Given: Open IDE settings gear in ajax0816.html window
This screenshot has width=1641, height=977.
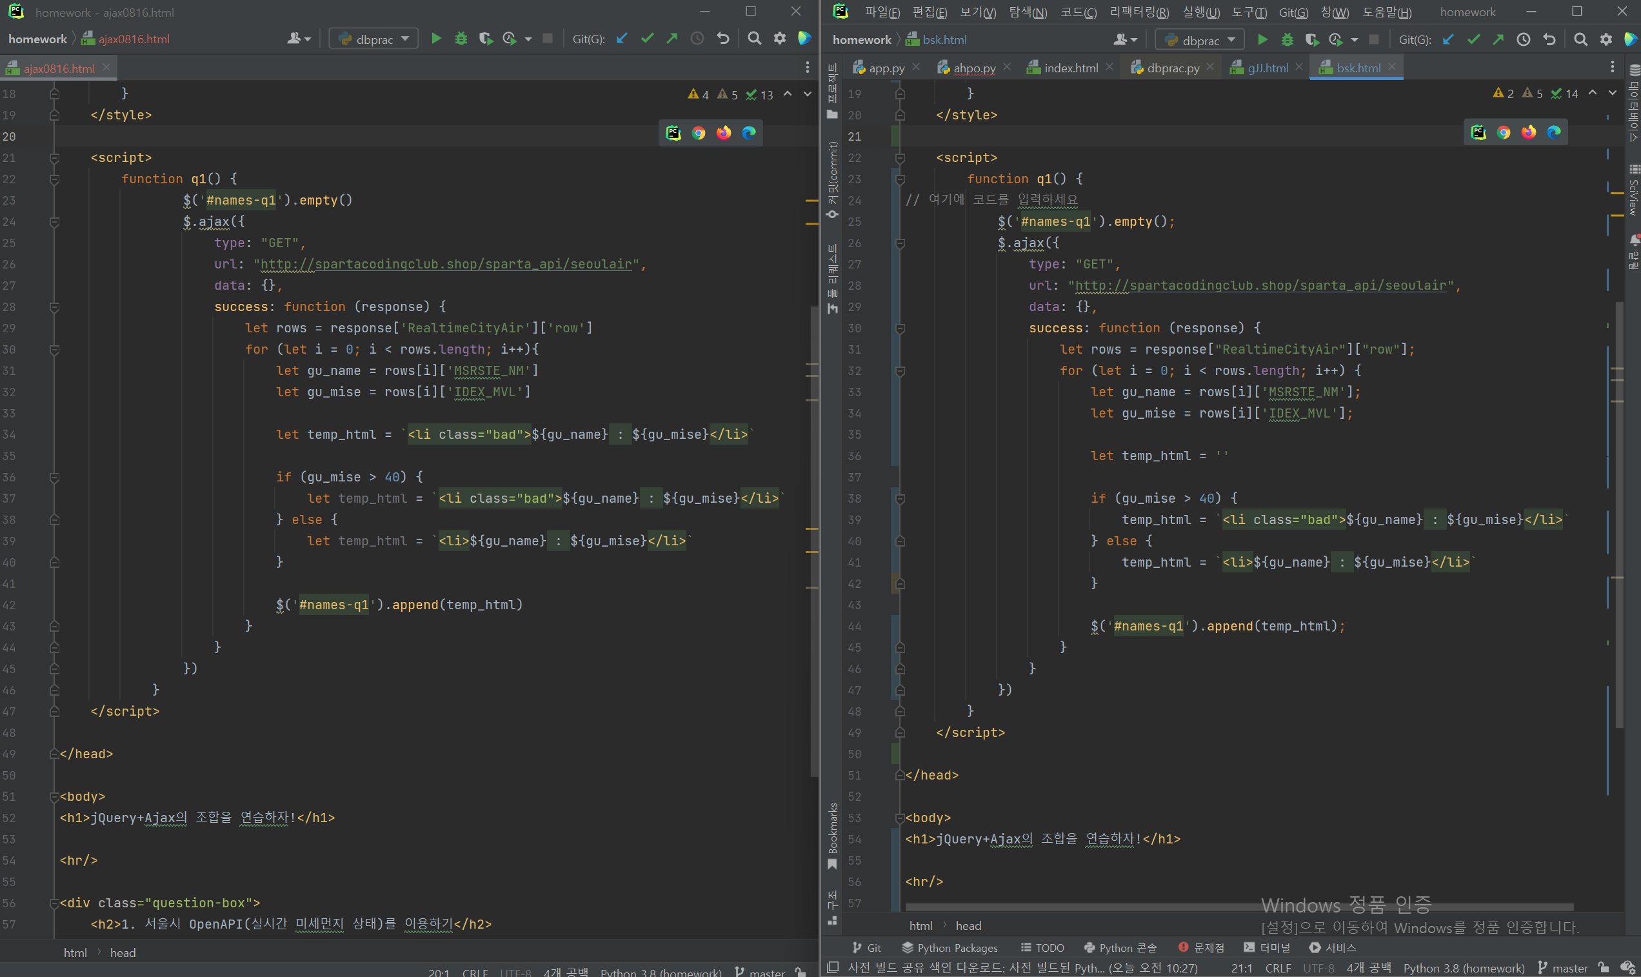Looking at the screenshot, I should pos(780,39).
